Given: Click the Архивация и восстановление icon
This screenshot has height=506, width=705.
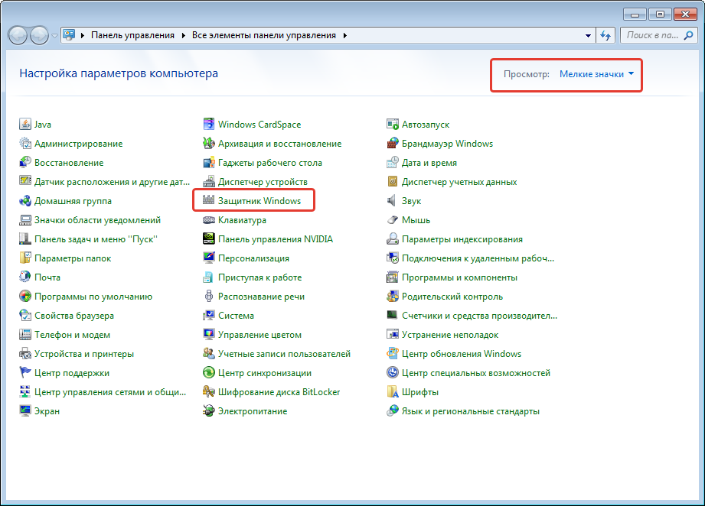Looking at the screenshot, I should [209, 144].
